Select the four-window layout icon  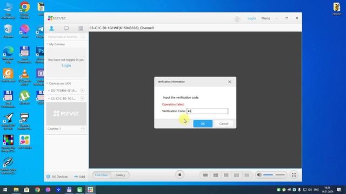[x=216, y=175]
